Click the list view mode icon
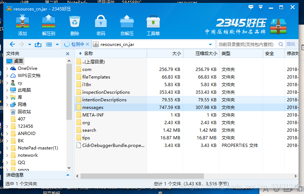304x194 pixels. [49, 45]
